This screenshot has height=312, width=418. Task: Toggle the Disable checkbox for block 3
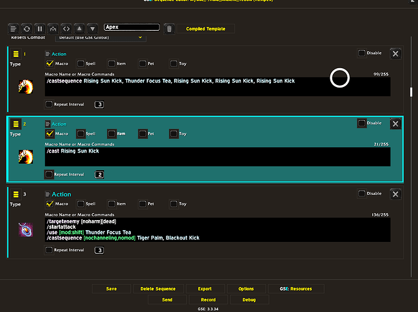[x=362, y=193]
